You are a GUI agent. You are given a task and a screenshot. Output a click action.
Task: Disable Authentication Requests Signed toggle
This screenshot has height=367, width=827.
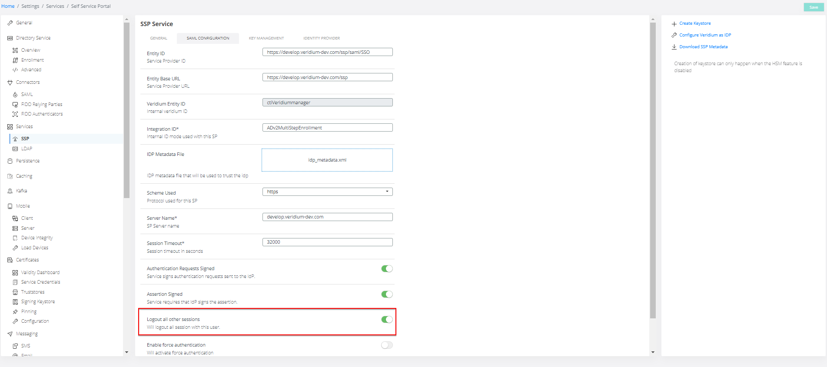[386, 269]
